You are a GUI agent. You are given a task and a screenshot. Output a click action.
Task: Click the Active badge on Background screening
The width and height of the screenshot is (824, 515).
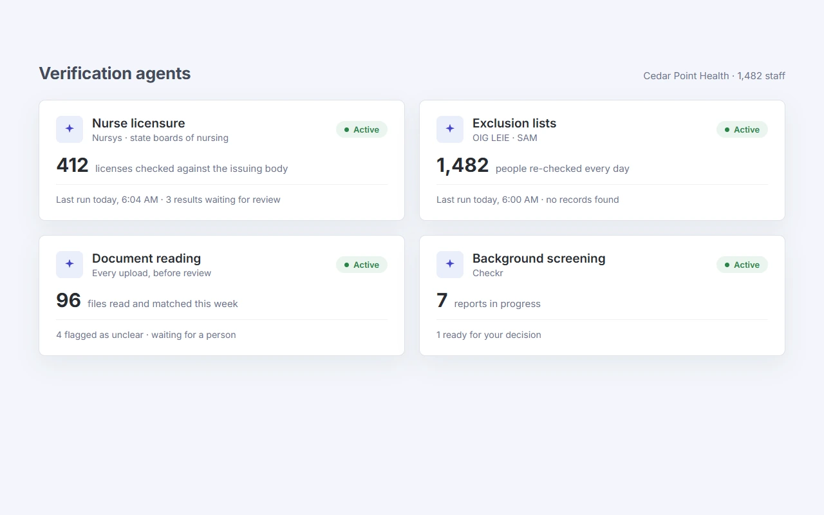click(742, 265)
